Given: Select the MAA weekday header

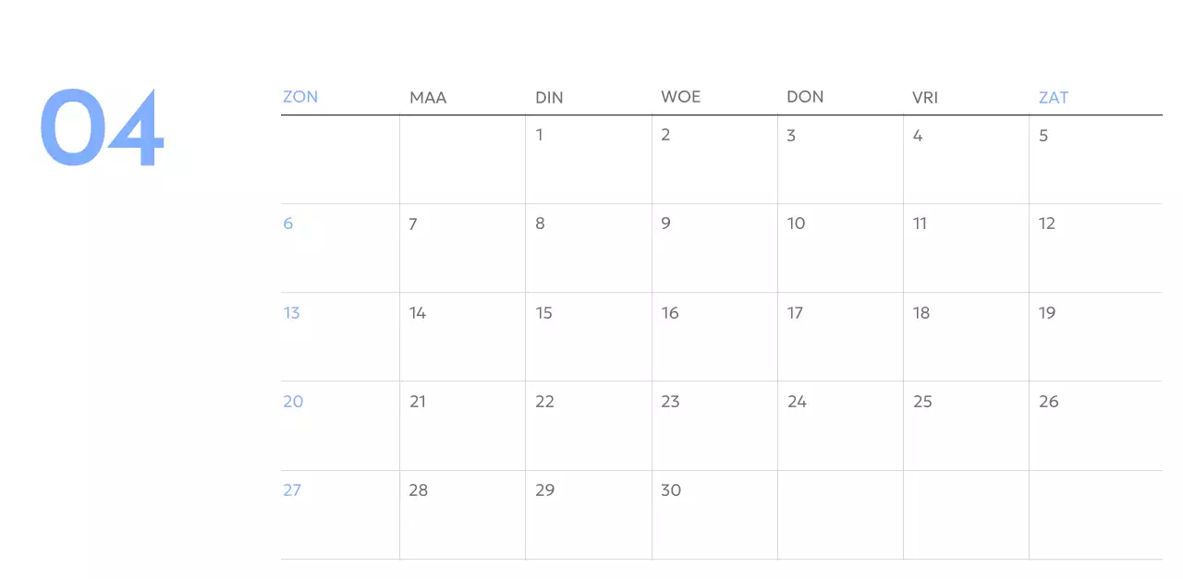Looking at the screenshot, I should [428, 97].
